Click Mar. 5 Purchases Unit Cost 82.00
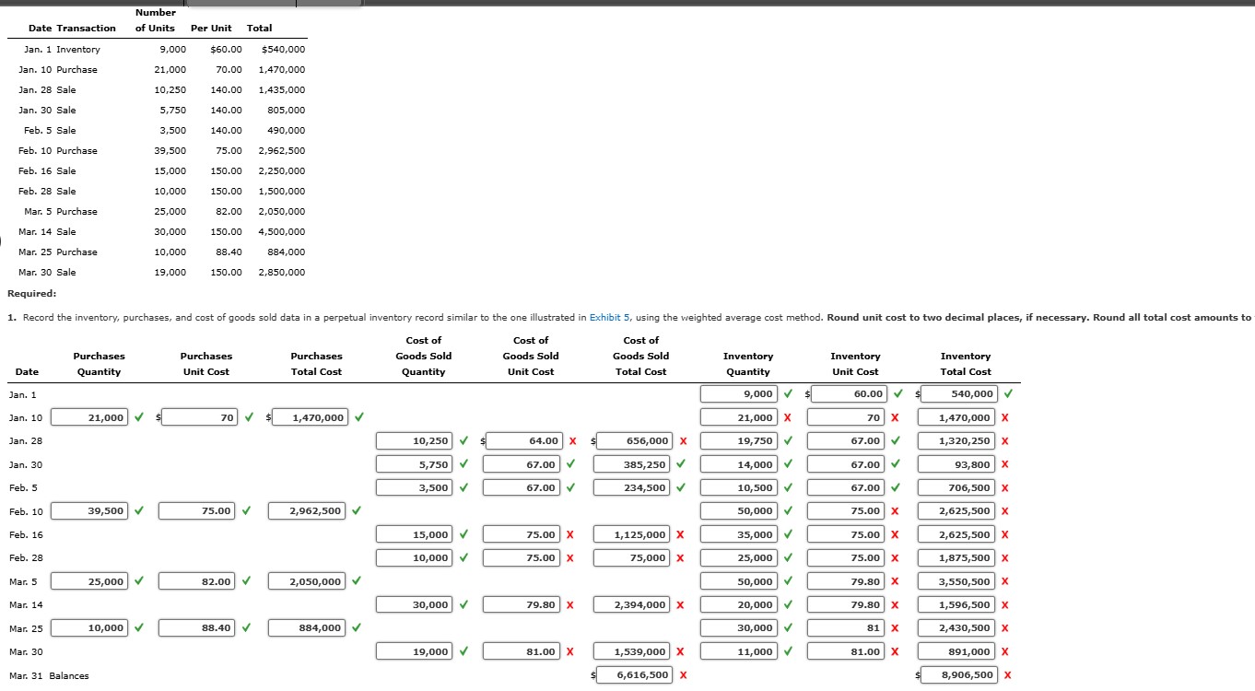 tap(197, 581)
